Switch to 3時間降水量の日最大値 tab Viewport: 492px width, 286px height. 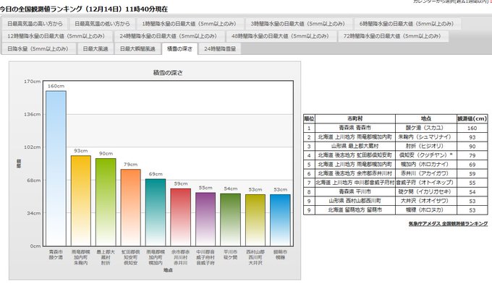(298, 24)
